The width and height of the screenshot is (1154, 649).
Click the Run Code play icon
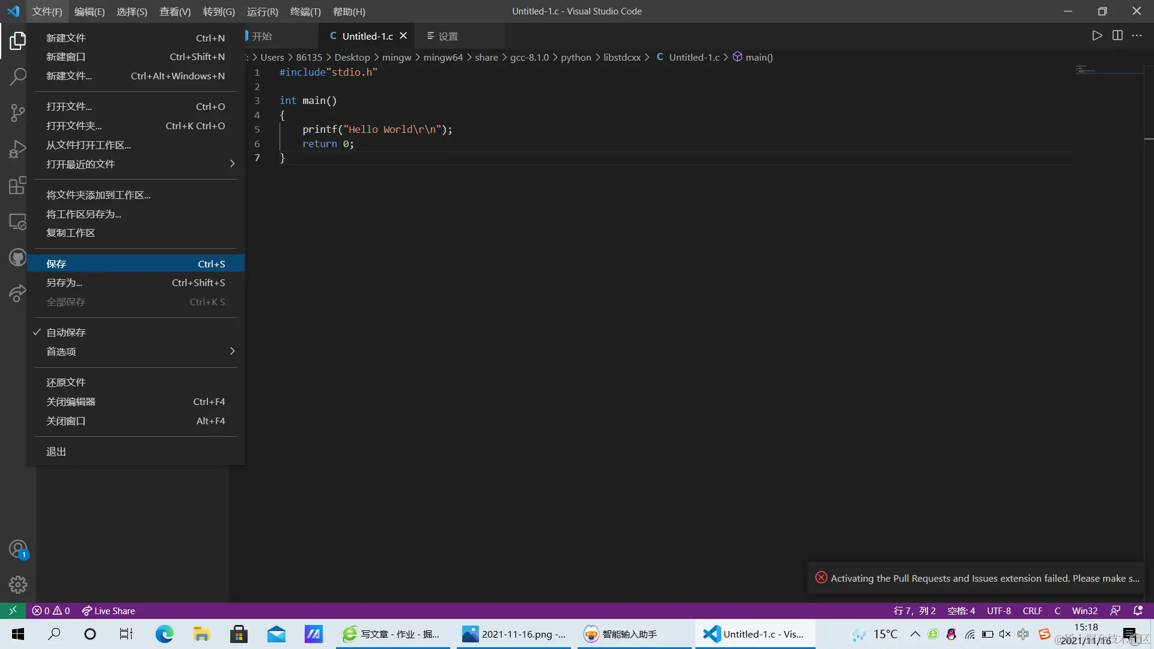click(1097, 35)
